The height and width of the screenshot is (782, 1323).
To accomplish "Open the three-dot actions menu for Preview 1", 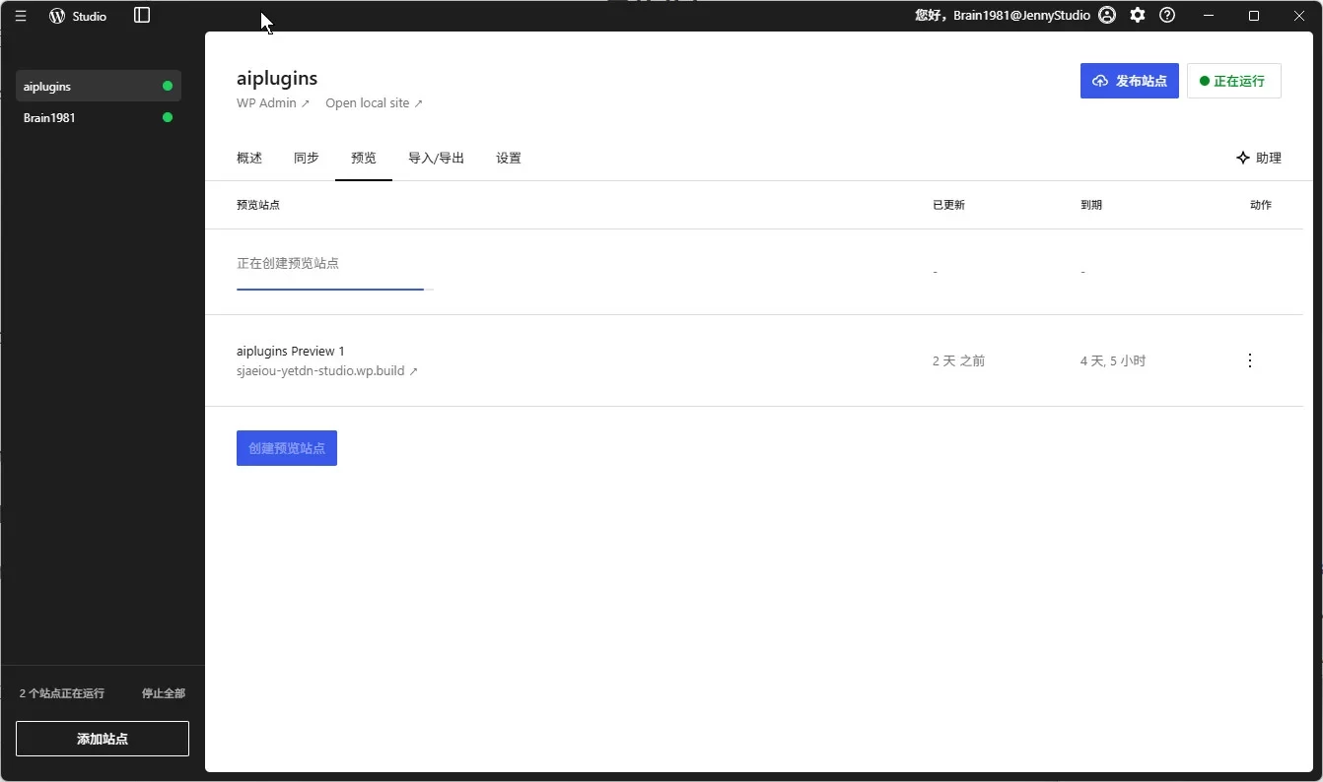I will pyautogui.click(x=1250, y=360).
